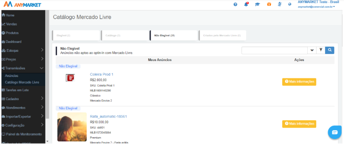Switch to Criados pelo Mercado Livre tab
Image resolution: width=344 pixels, height=144 pixels.
pos(223,35)
